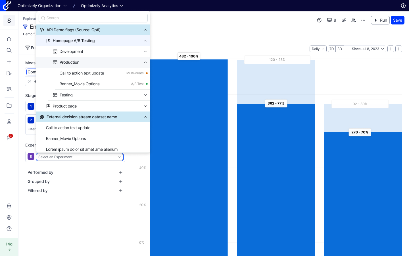Screen dimensions: 409x256
Task: Open the more options ellipsis menu
Action: point(363,20)
